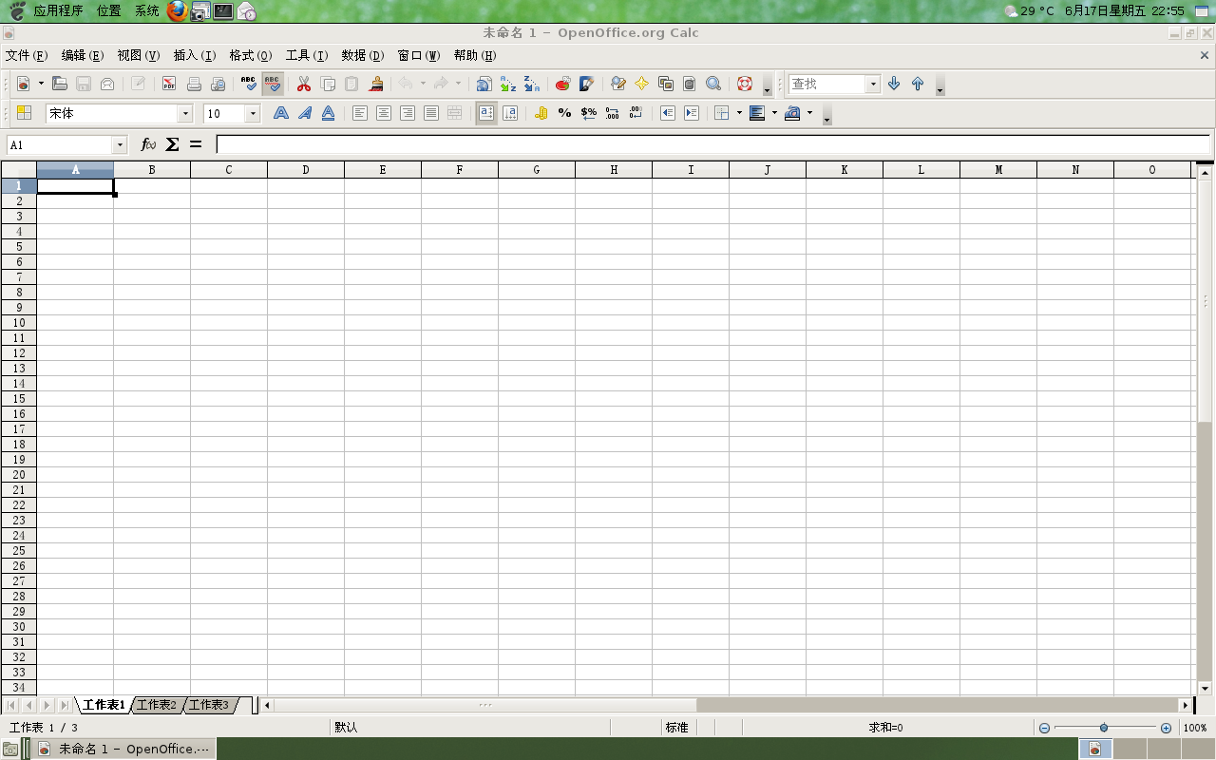Open Gallery icon
1216x760 pixels.
click(666, 84)
